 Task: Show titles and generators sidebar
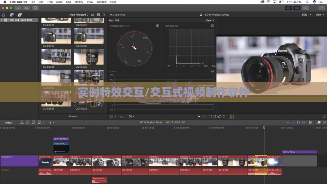[x=20, y=15]
